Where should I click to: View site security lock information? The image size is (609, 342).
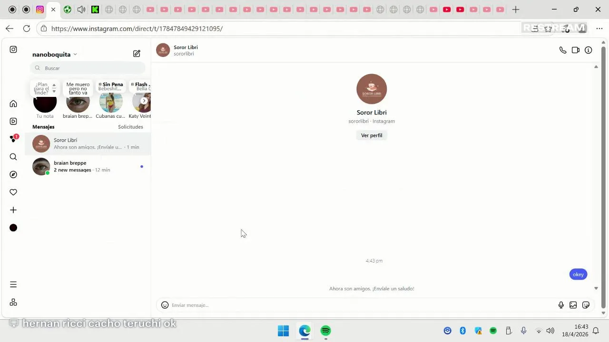pos(44,28)
